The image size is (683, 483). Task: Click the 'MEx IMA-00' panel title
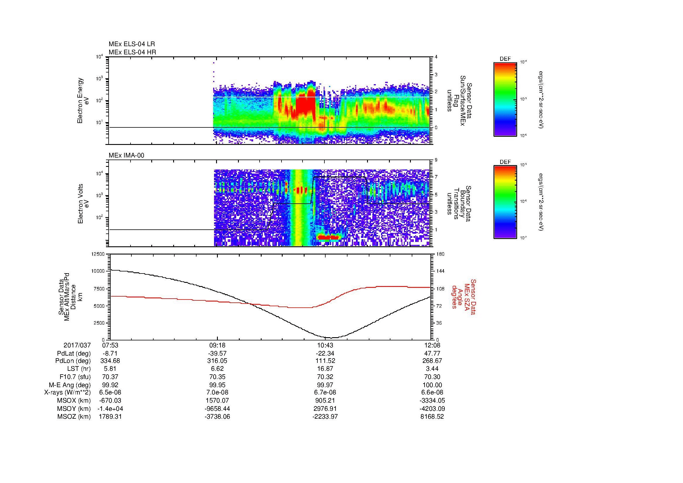pos(126,155)
